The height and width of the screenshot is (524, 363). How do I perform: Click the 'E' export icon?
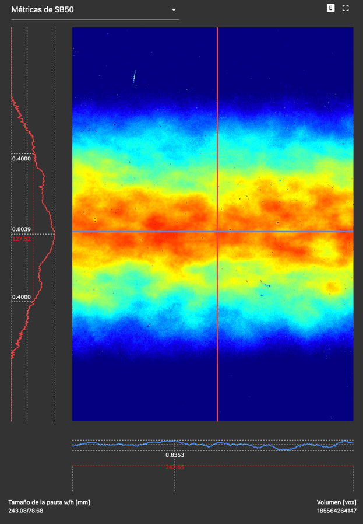[x=331, y=8]
